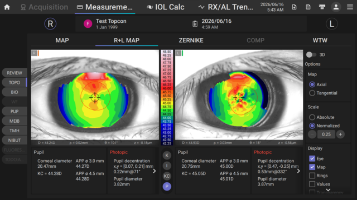This screenshot has width=357, height=200.
Task: Open the RX/AL Trend tab
Action: pos(225,7)
